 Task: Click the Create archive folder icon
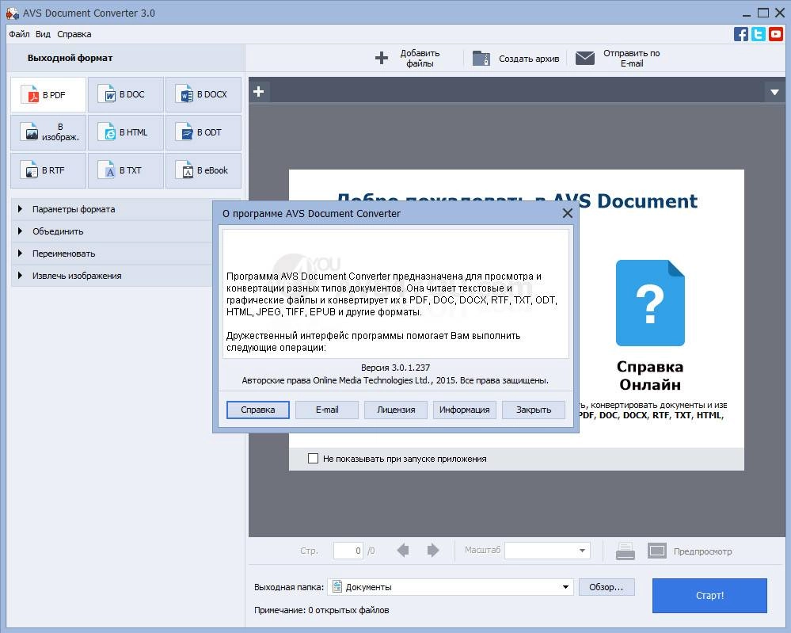coord(481,58)
